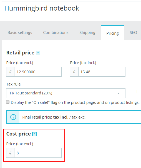The image size is (141, 168).
Task: Click the euro symbol beside the tax incl. price
Action: point(74,72)
